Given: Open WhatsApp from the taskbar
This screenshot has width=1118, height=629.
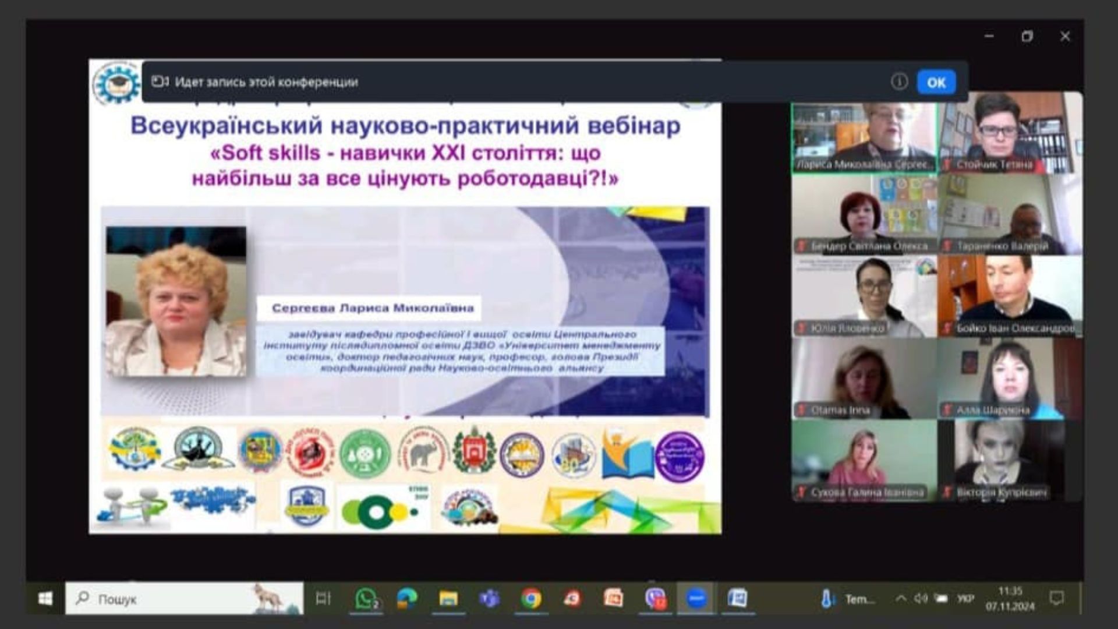Looking at the screenshot, I should pos(366,599).
